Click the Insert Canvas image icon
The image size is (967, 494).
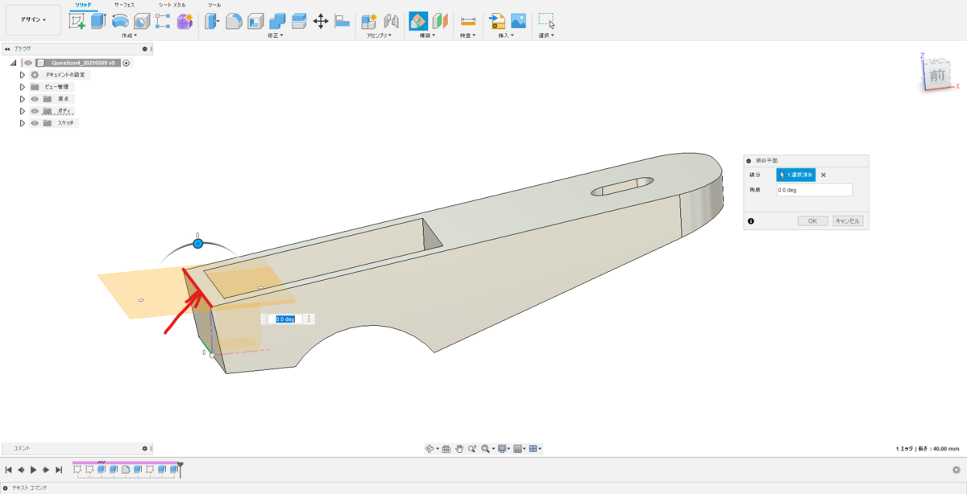(518, 22)
